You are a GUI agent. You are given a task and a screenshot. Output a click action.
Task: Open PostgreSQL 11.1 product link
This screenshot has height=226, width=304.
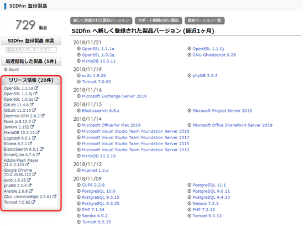(209, 185)
